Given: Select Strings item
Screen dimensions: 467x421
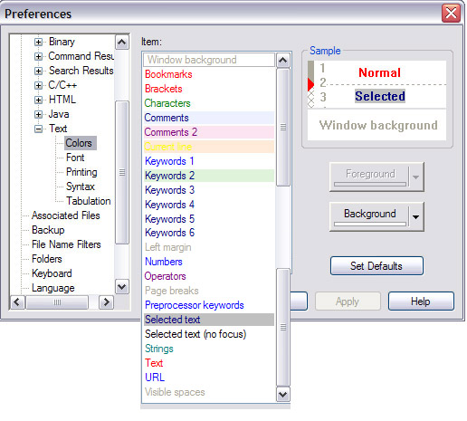Looking at the screenshot, I should click(x=209, y=349).
